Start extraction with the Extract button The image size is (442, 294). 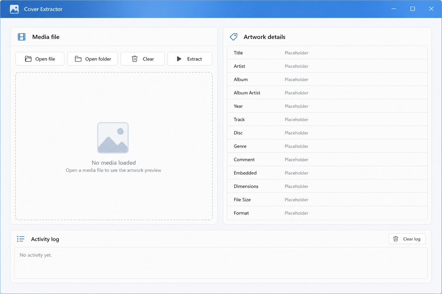[190, 59]
